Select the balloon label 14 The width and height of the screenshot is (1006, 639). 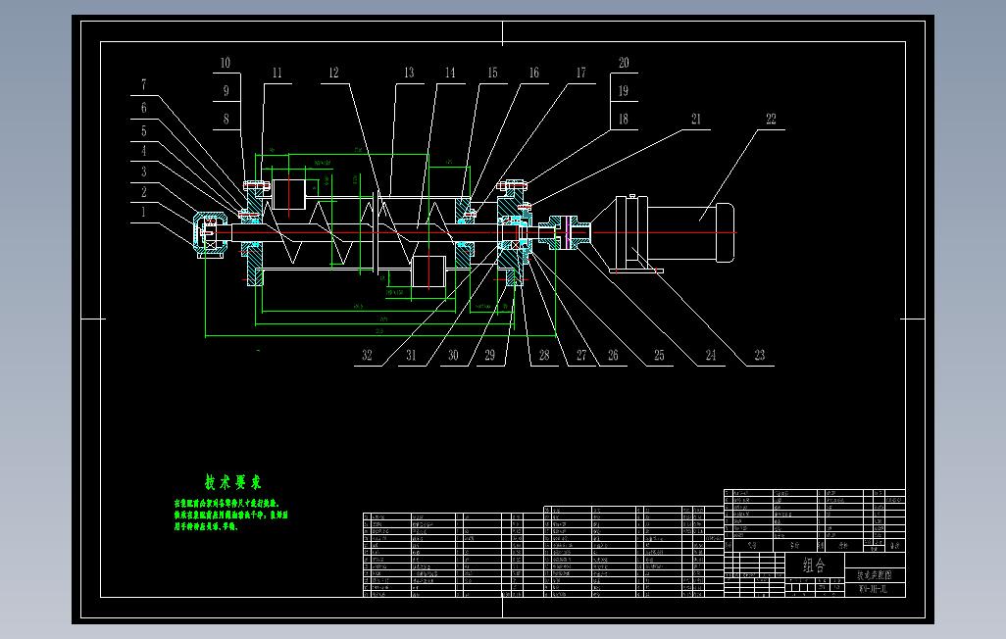(450, 73)
